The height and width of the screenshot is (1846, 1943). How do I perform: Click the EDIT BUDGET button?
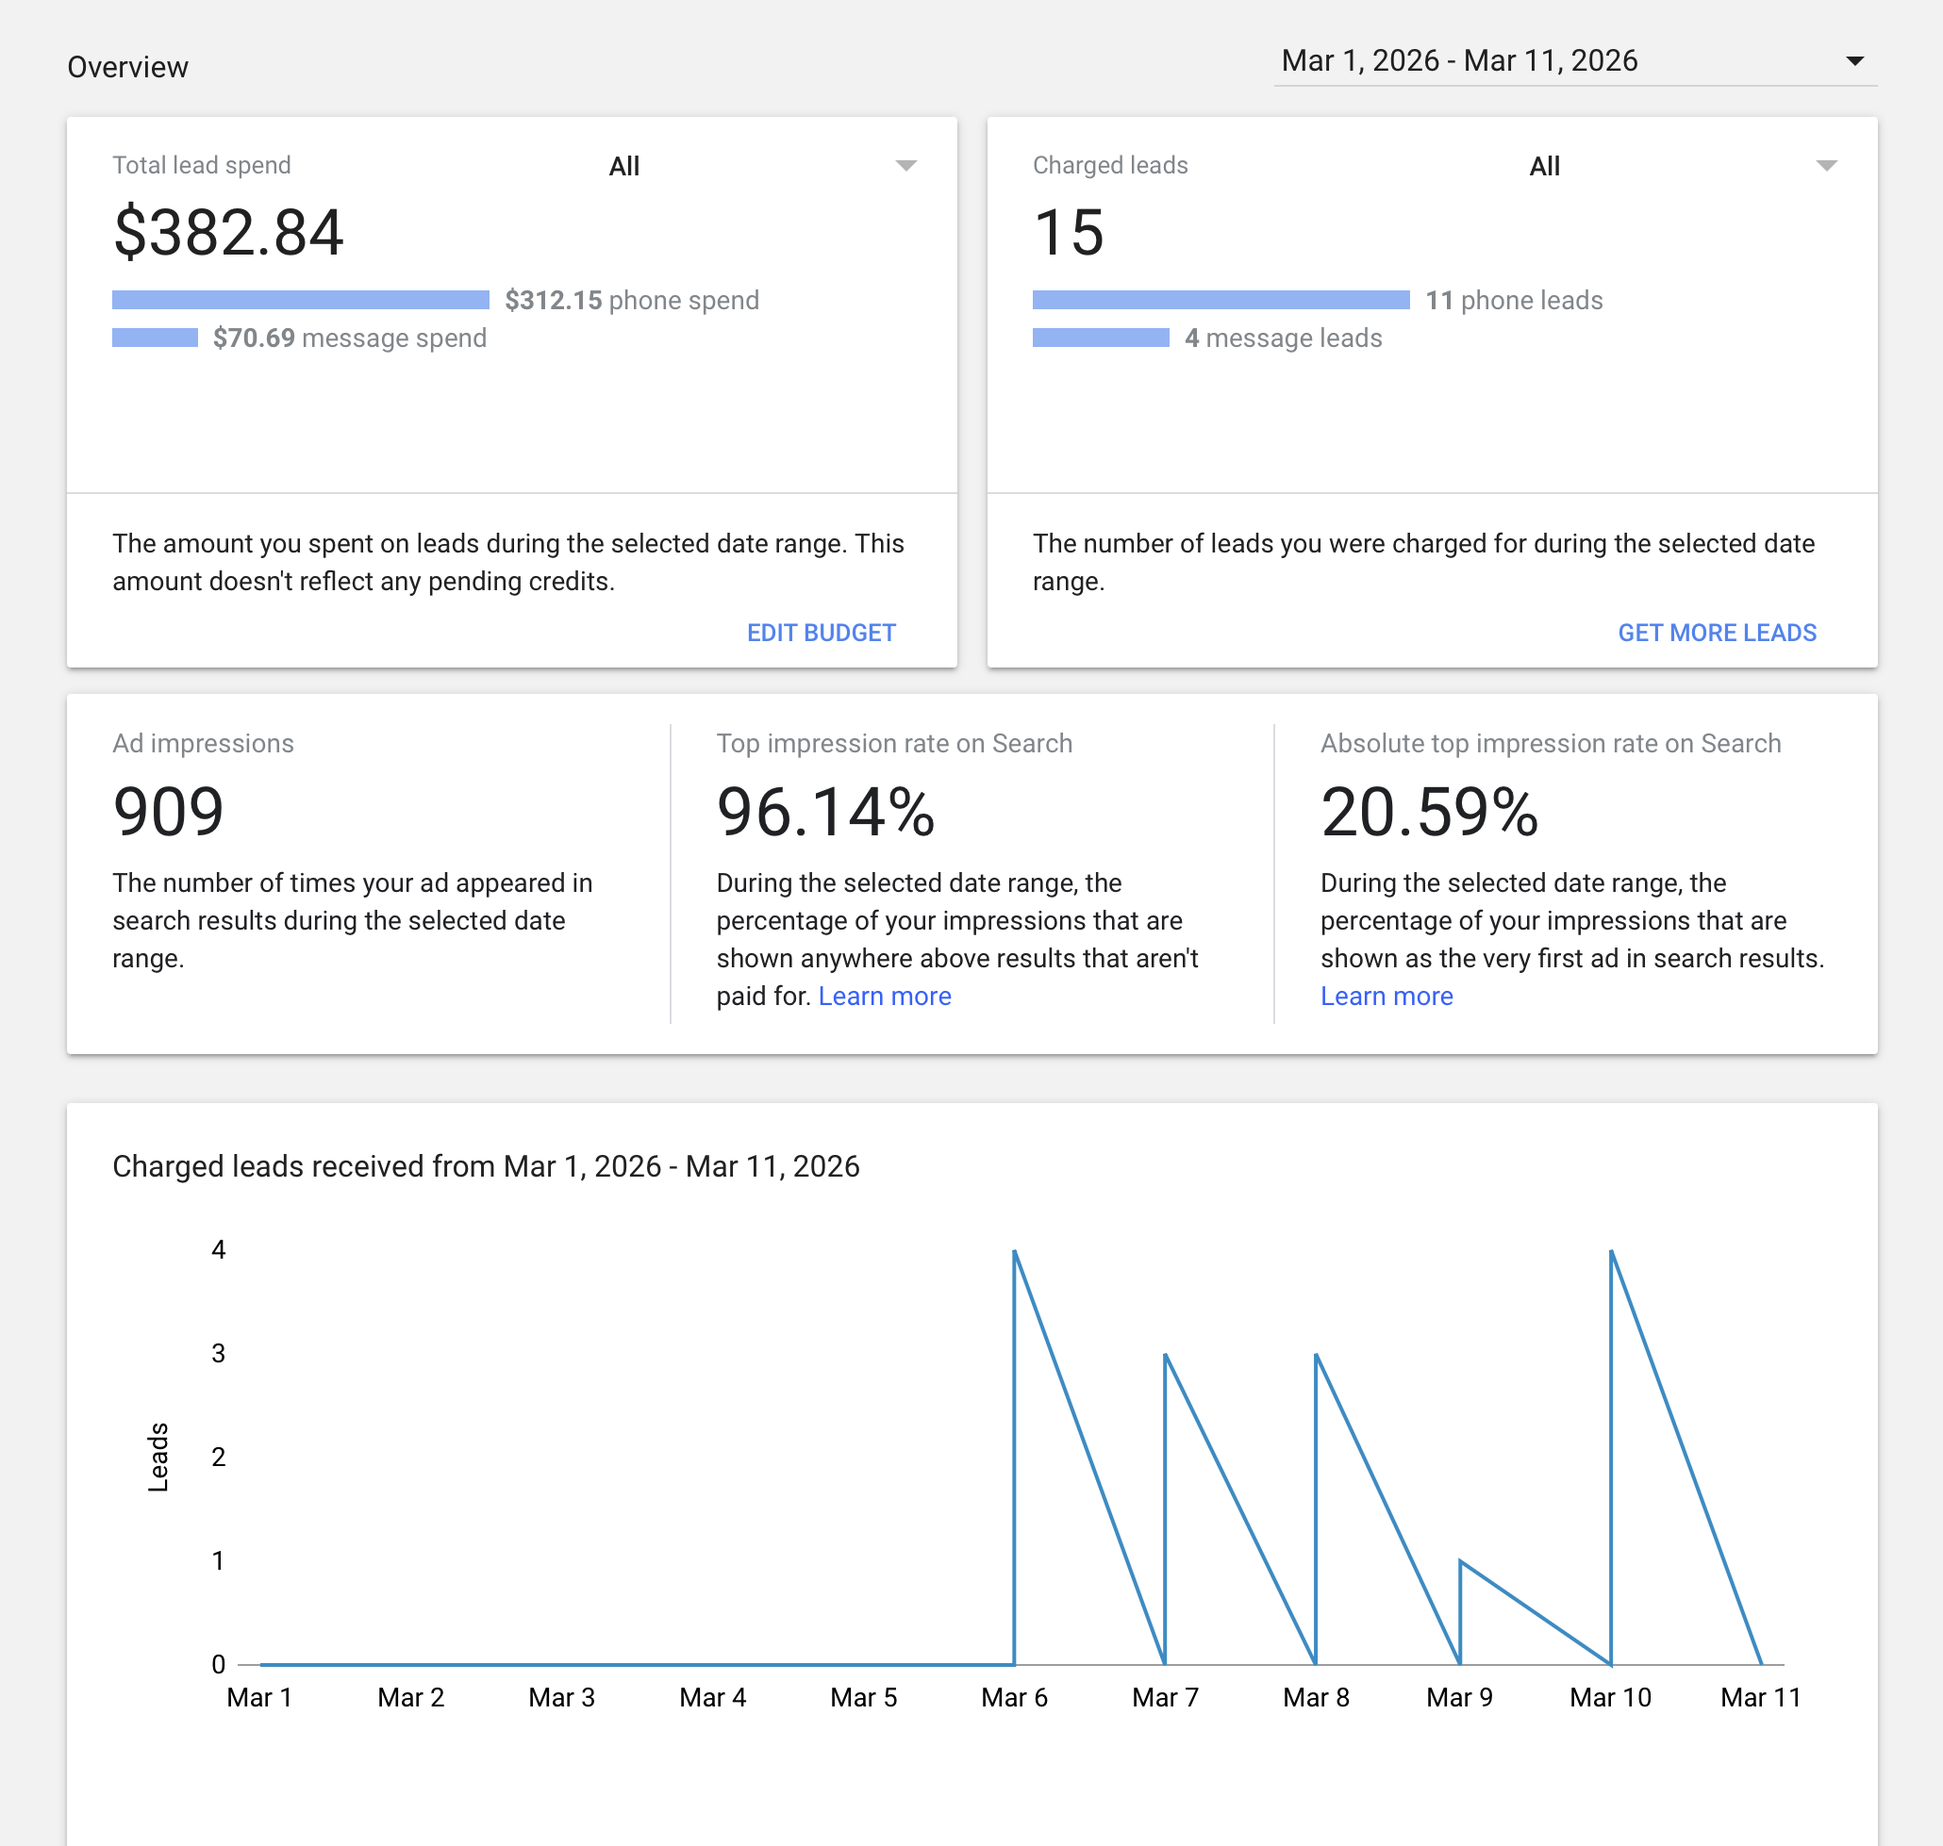tap(821, 633)
